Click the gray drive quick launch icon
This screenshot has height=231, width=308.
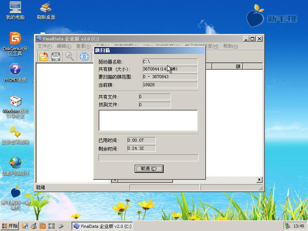point(60,226)
